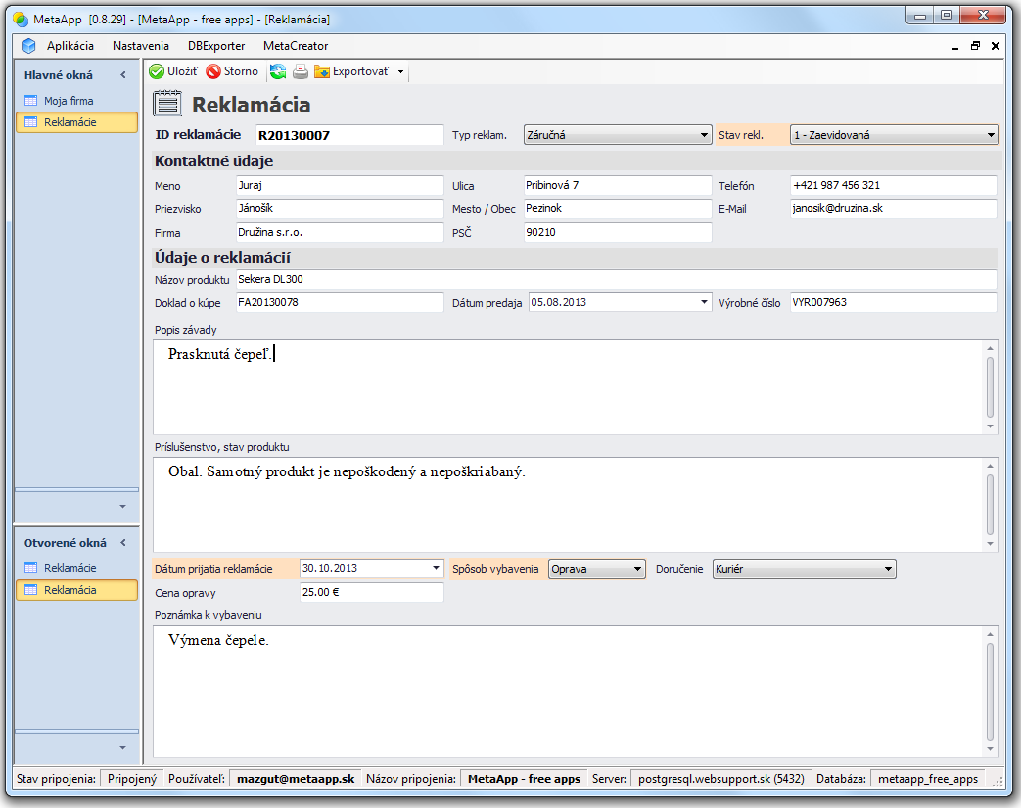Click the Reklamácia form header icon
Screen dimensions: 1021x808
[167, 104]
